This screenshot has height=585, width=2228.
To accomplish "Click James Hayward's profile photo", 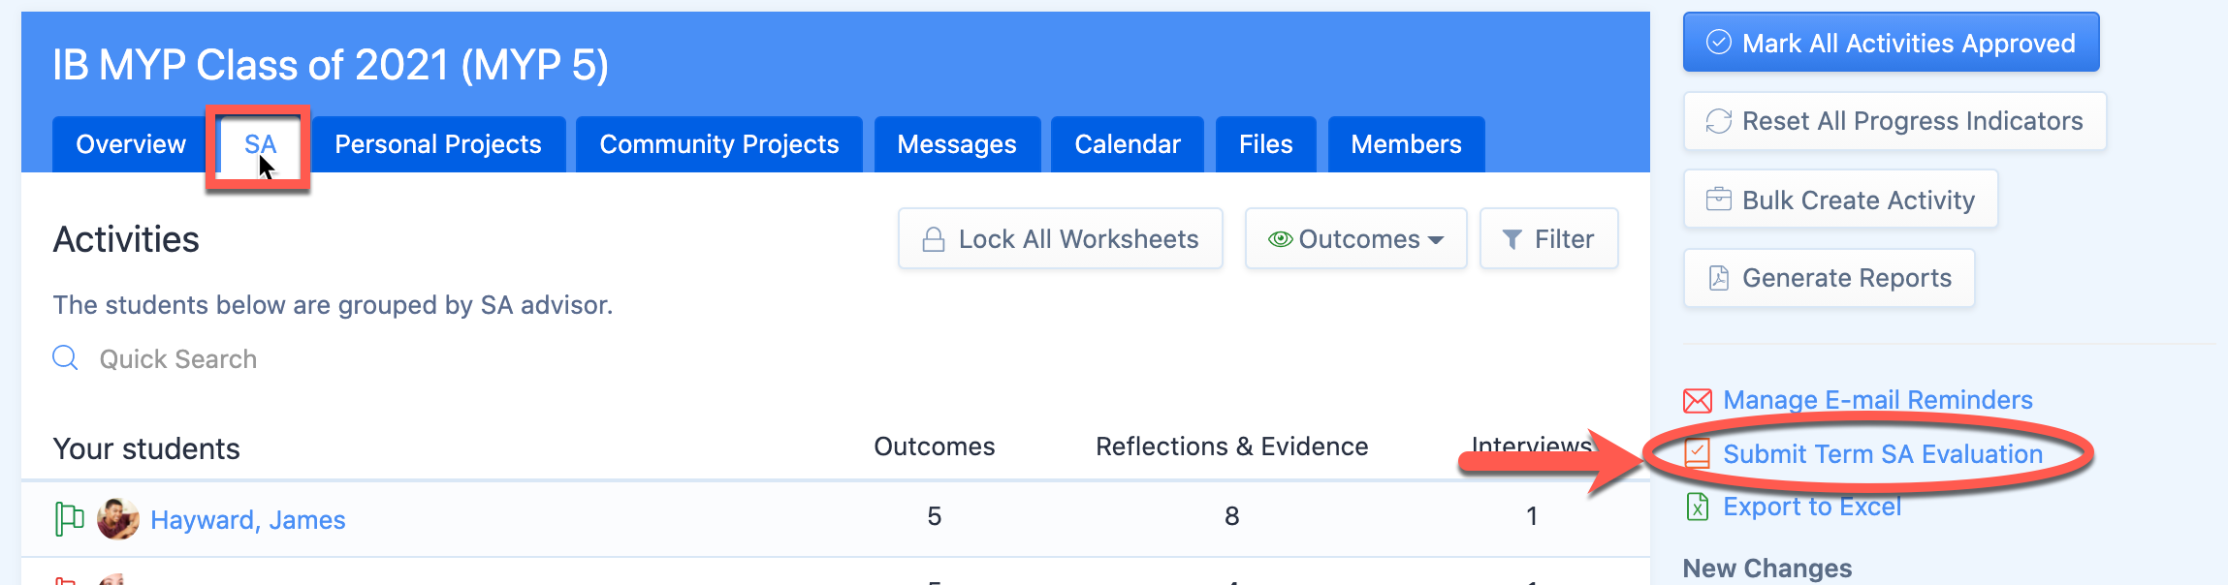I will (118, 519).
